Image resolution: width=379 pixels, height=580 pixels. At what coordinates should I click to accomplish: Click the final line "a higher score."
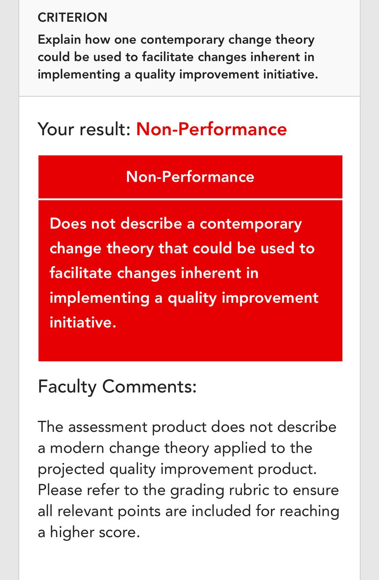tap(89, 532)
